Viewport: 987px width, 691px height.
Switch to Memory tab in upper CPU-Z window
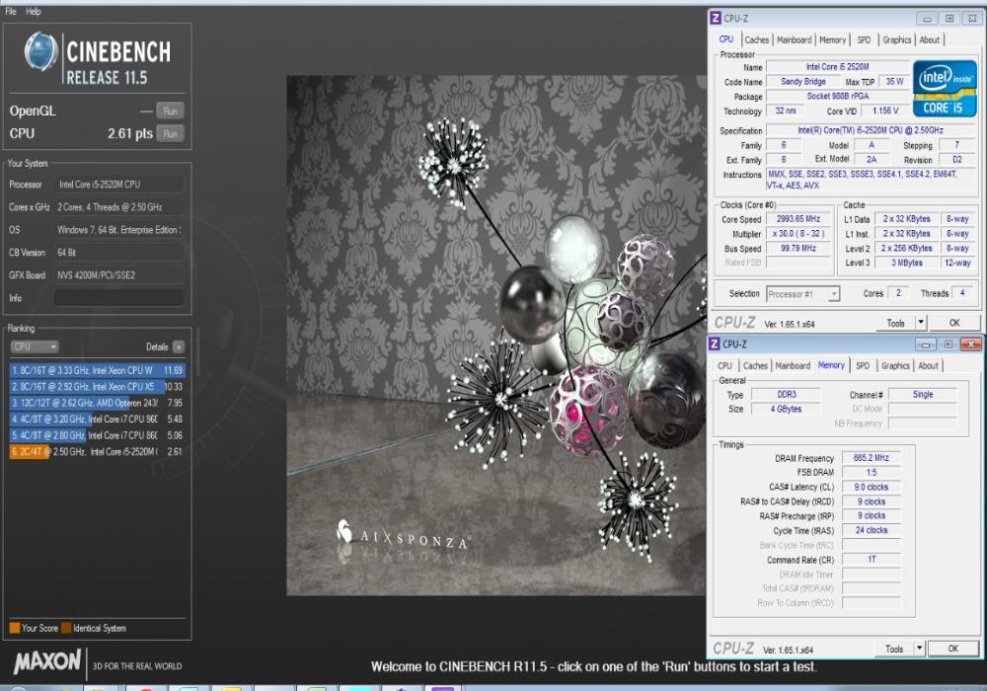click(x=832, y=39)
